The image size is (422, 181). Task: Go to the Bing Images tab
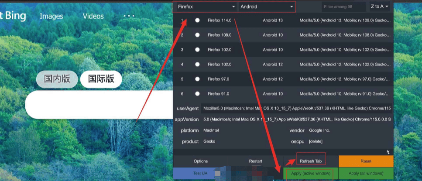tap(51, 16)
